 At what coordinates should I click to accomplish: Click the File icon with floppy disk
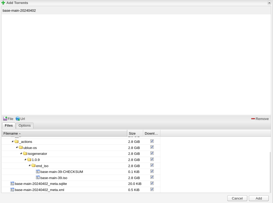click(x=5, y=119)
